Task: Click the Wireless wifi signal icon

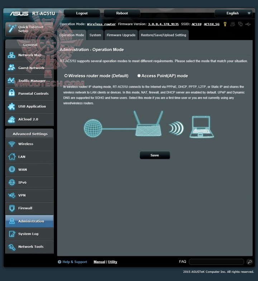Action: click(12, 144)
